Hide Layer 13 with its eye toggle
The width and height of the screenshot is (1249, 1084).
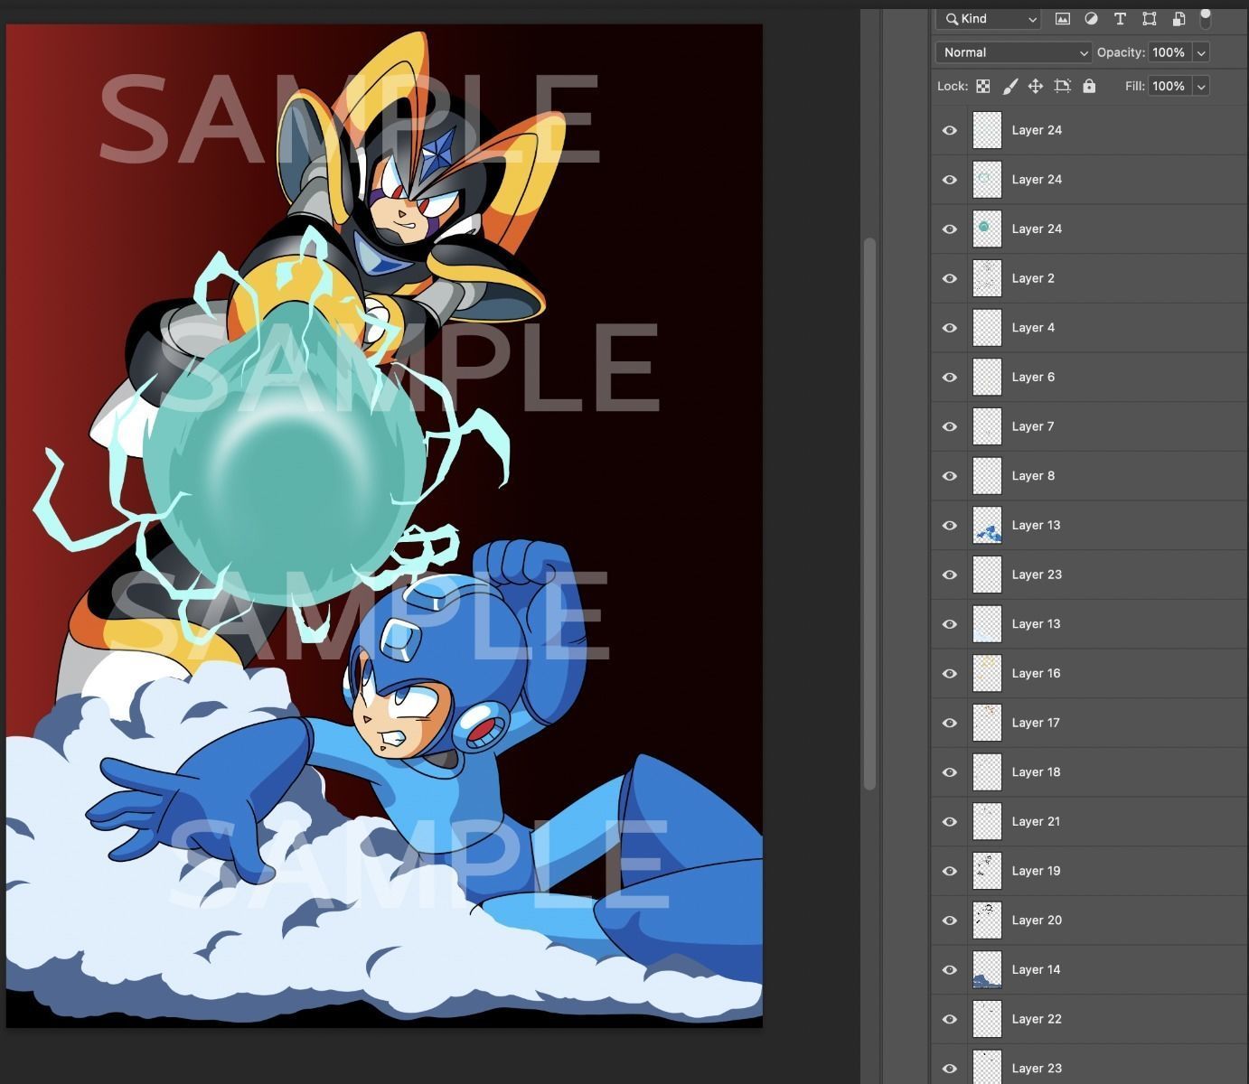[x=949, y=525]
